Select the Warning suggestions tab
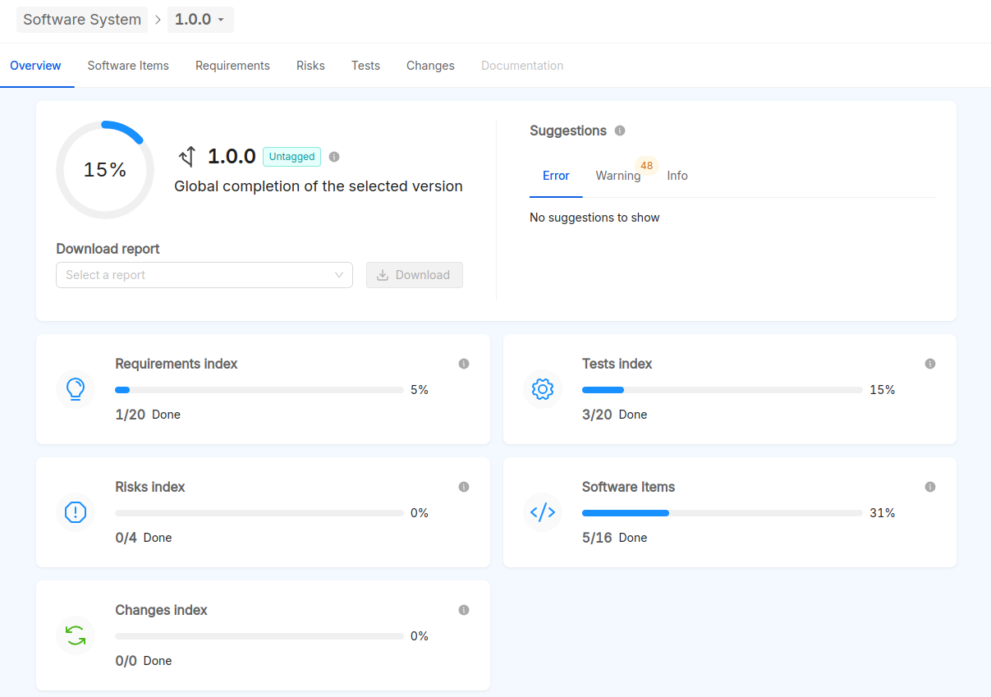The height and width of the screenshot is (697, 991). pos(618,176)
